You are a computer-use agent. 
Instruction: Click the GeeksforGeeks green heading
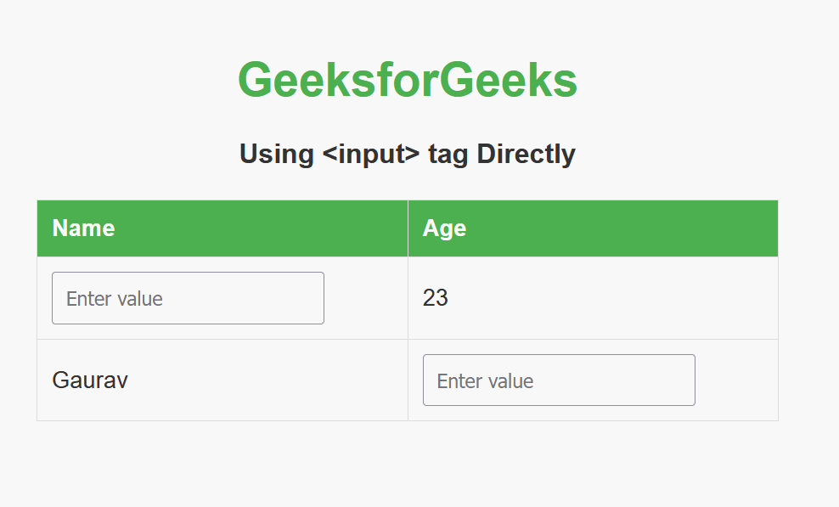coord(408,81)
